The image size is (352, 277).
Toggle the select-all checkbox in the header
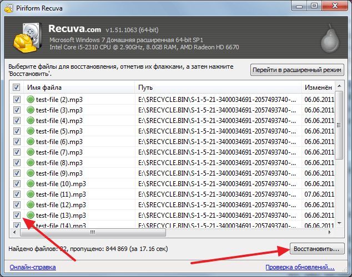point(17,87)
